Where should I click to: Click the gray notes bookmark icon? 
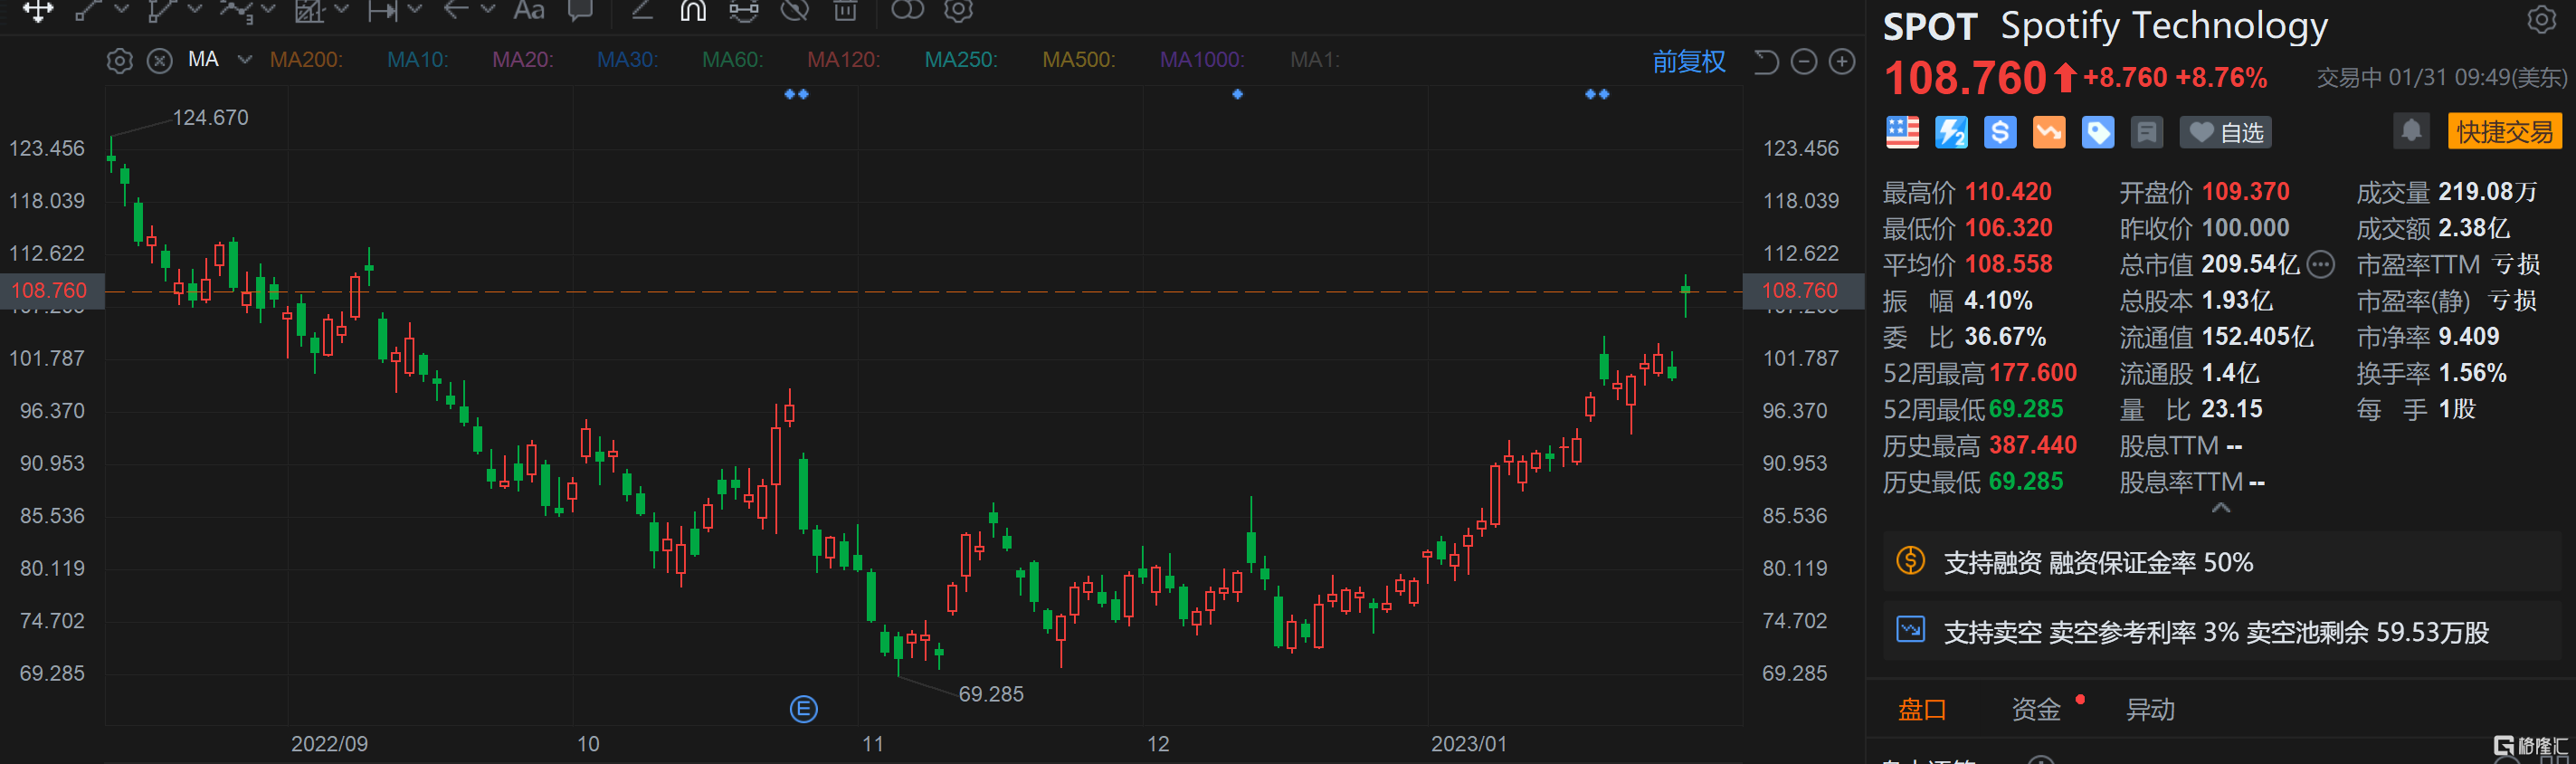tap(2146, 132)
